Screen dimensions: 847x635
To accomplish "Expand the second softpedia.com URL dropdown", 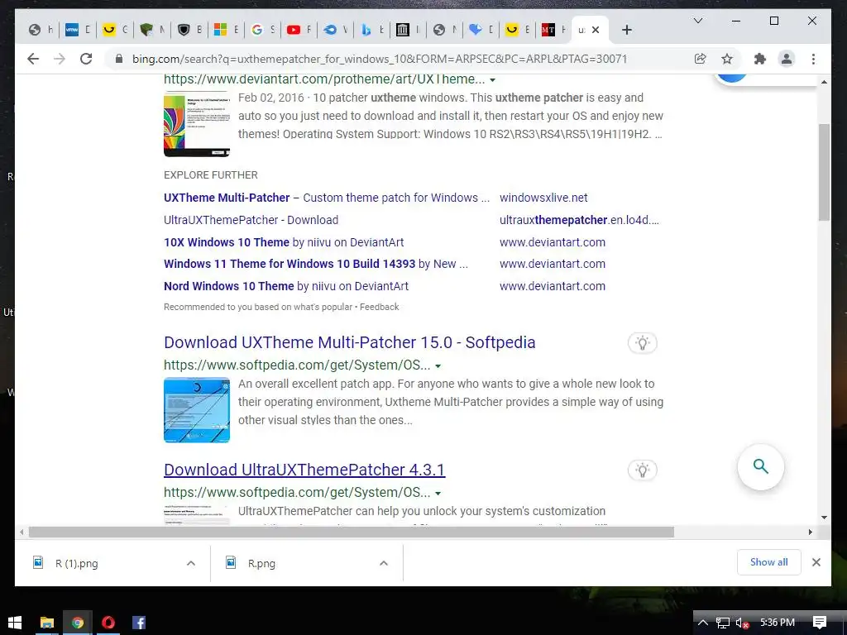I will [438, 494].
